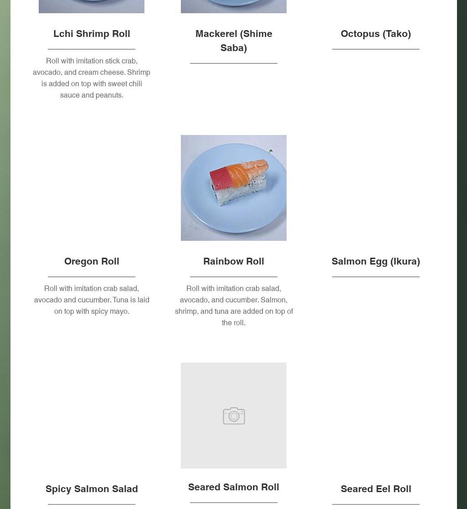Screen dimensions: 467x509
Task: Select the Rainbow Roll title
Action: [x=234, y=261]
